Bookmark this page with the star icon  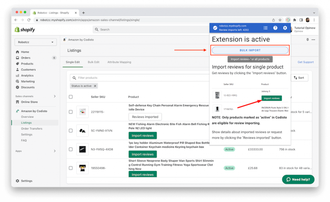tap(280, 20)
